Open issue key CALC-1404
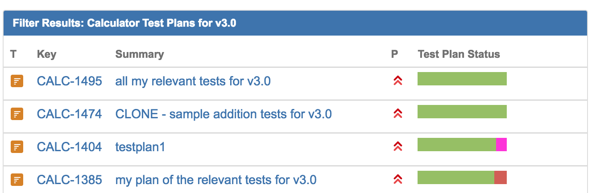Image resolution: width=596 pixels, height=193 pixels. tap(69, 147)
